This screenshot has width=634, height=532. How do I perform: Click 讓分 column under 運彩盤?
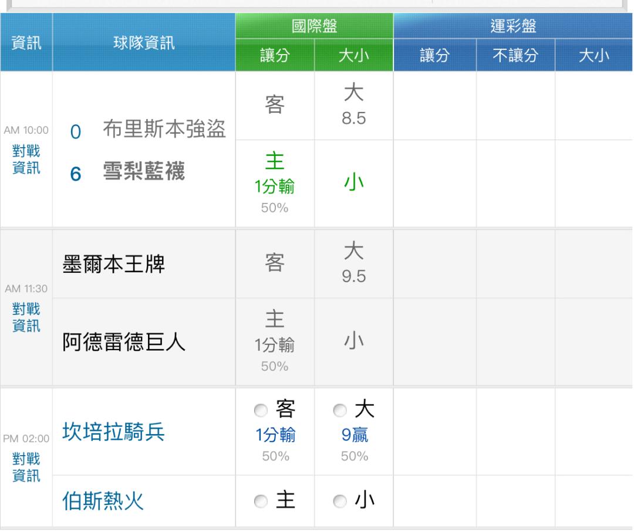[x=435, y=55]
